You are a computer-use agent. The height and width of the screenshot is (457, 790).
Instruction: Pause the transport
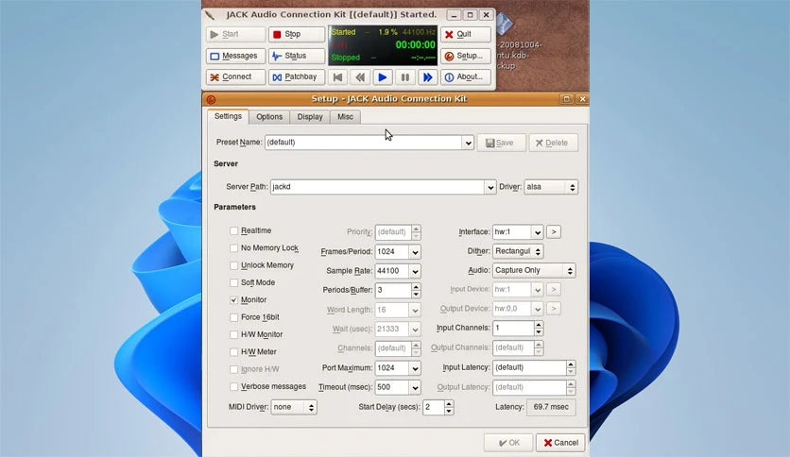click(405, 77)
